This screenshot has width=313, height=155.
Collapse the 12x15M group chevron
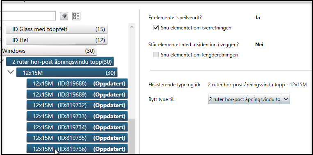[x=10, y=72]
